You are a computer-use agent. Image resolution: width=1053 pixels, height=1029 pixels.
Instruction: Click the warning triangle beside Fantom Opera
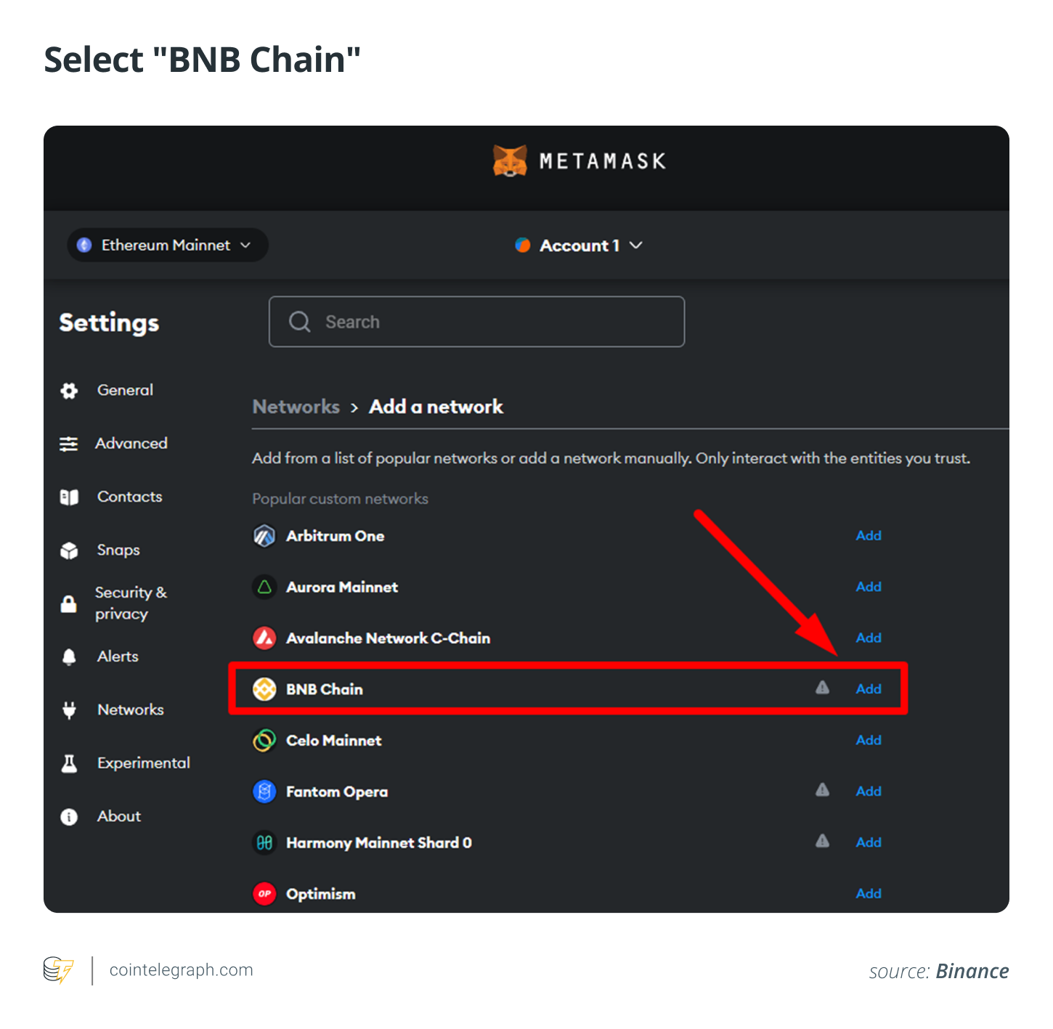pos(823,791)
